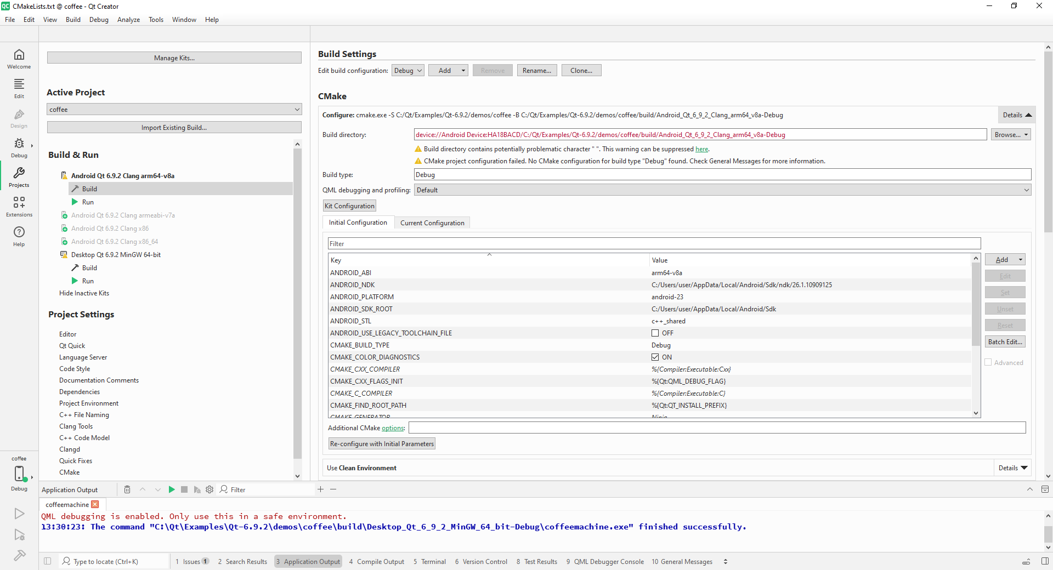
Task: Click the Build directory input field
Action: (x=700, y=135)
